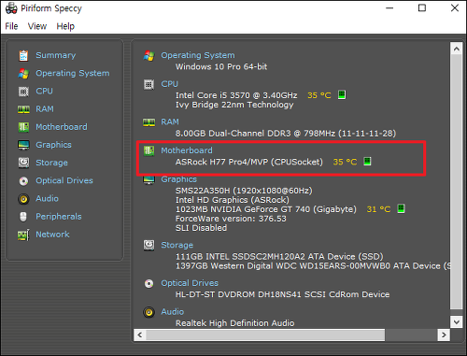
Task: Open Optical Drives from the sidebar
Action: (64, 180)
